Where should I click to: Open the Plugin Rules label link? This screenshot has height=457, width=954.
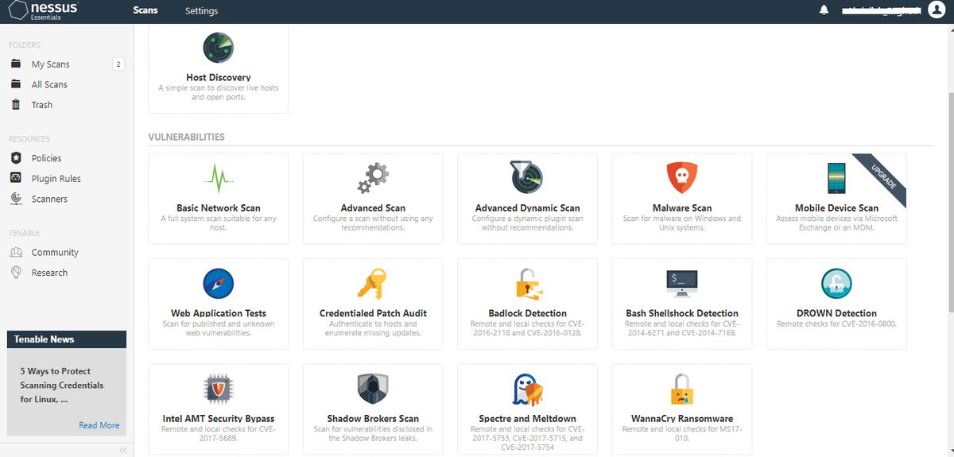[56, 179]
